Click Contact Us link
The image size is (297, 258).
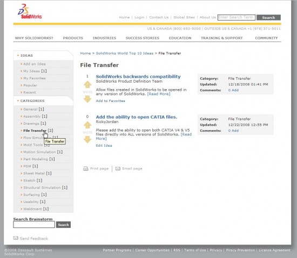tap(159, 17)
